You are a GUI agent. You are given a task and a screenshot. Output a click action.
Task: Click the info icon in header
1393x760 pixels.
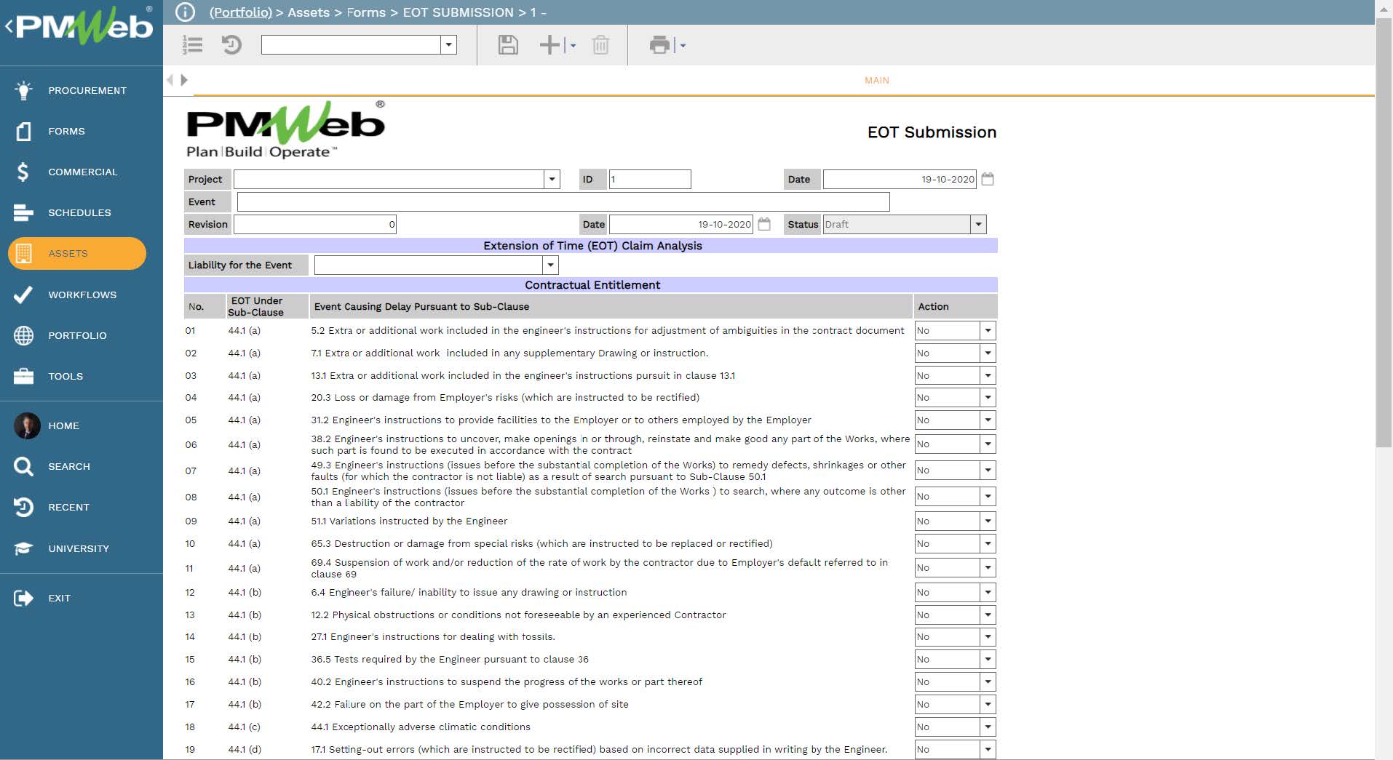(186, 12)
